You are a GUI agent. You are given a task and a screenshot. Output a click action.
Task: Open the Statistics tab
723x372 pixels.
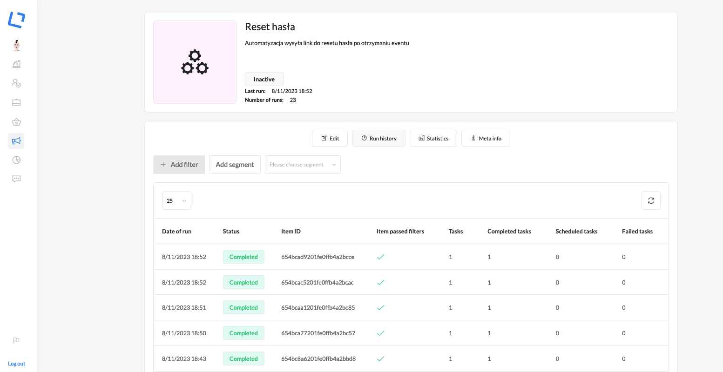[433, 139]
